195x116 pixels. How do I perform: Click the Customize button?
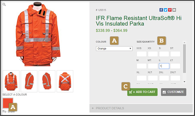tap(173, 92)
